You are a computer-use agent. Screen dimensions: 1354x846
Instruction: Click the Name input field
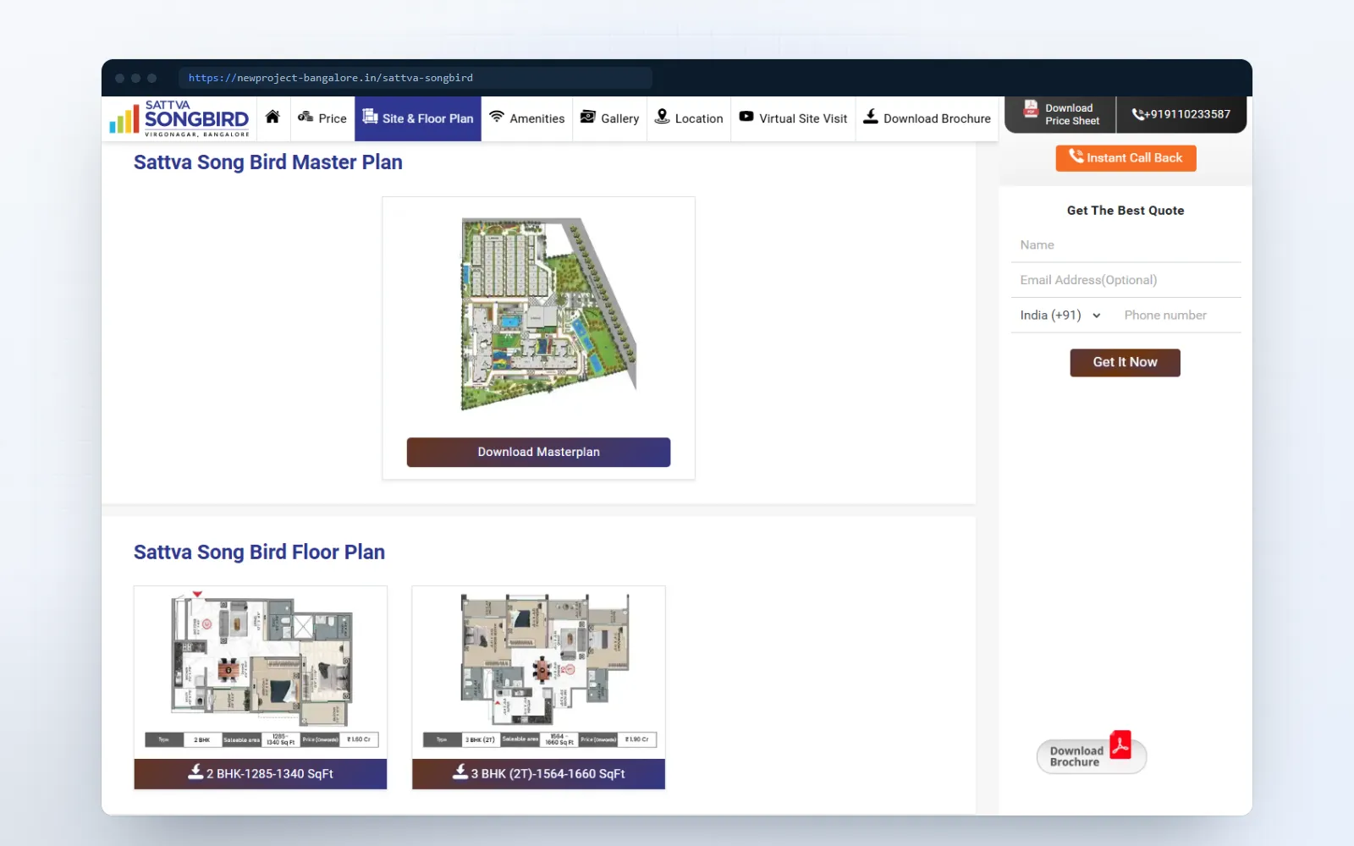1126,245
